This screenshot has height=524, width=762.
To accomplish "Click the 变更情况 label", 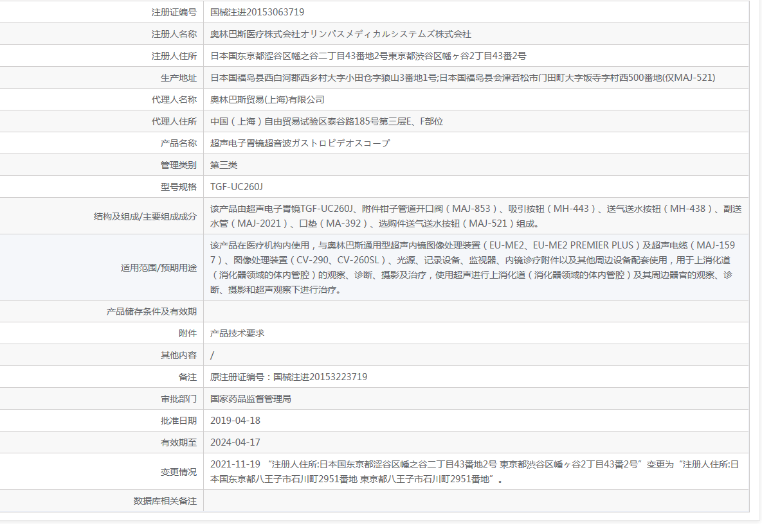I will click(x=178, y=472).
